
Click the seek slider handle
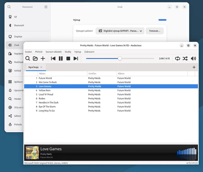[120, 58]
